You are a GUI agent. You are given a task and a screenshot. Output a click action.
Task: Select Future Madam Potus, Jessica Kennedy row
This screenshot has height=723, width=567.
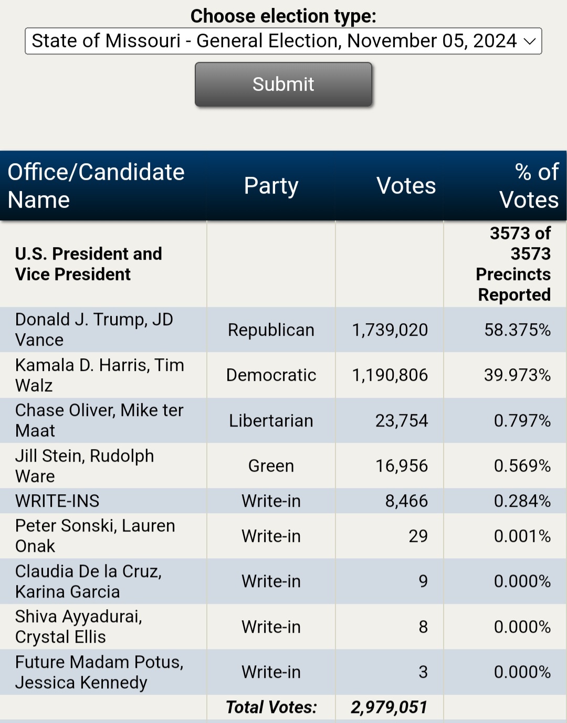coord(283,672)
